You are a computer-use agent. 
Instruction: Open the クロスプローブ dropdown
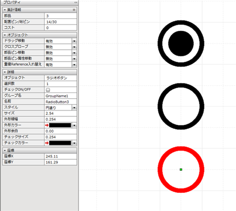click(x=74, y=47)
